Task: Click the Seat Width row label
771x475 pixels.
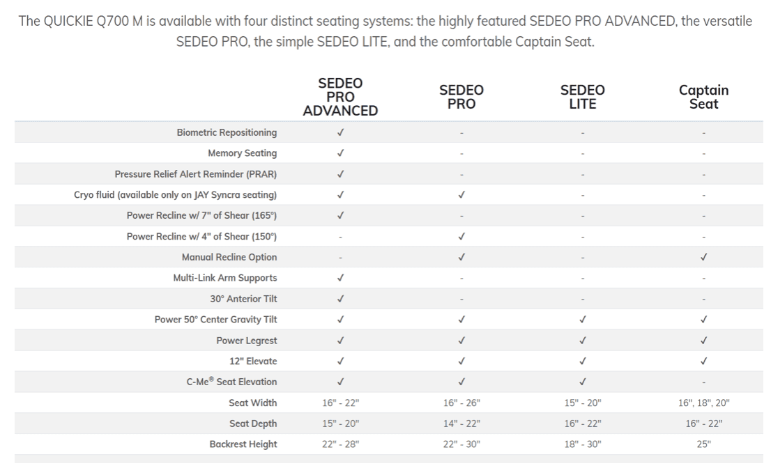Action: click(252, 403)
